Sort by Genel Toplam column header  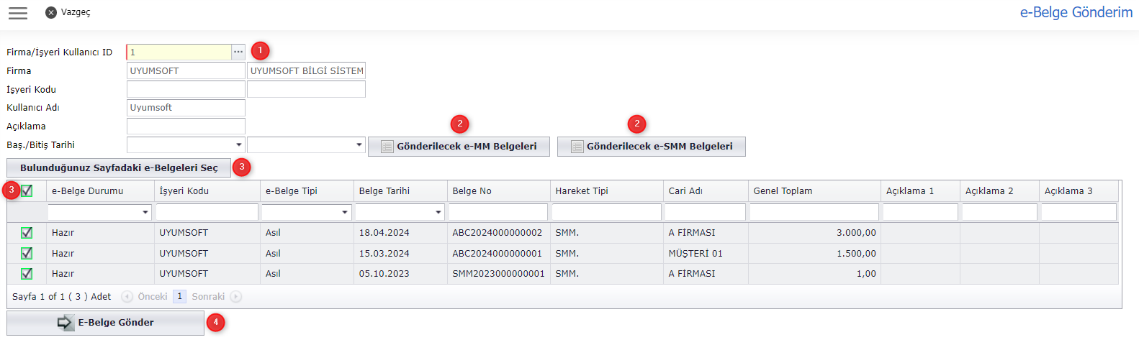(783, 190)
